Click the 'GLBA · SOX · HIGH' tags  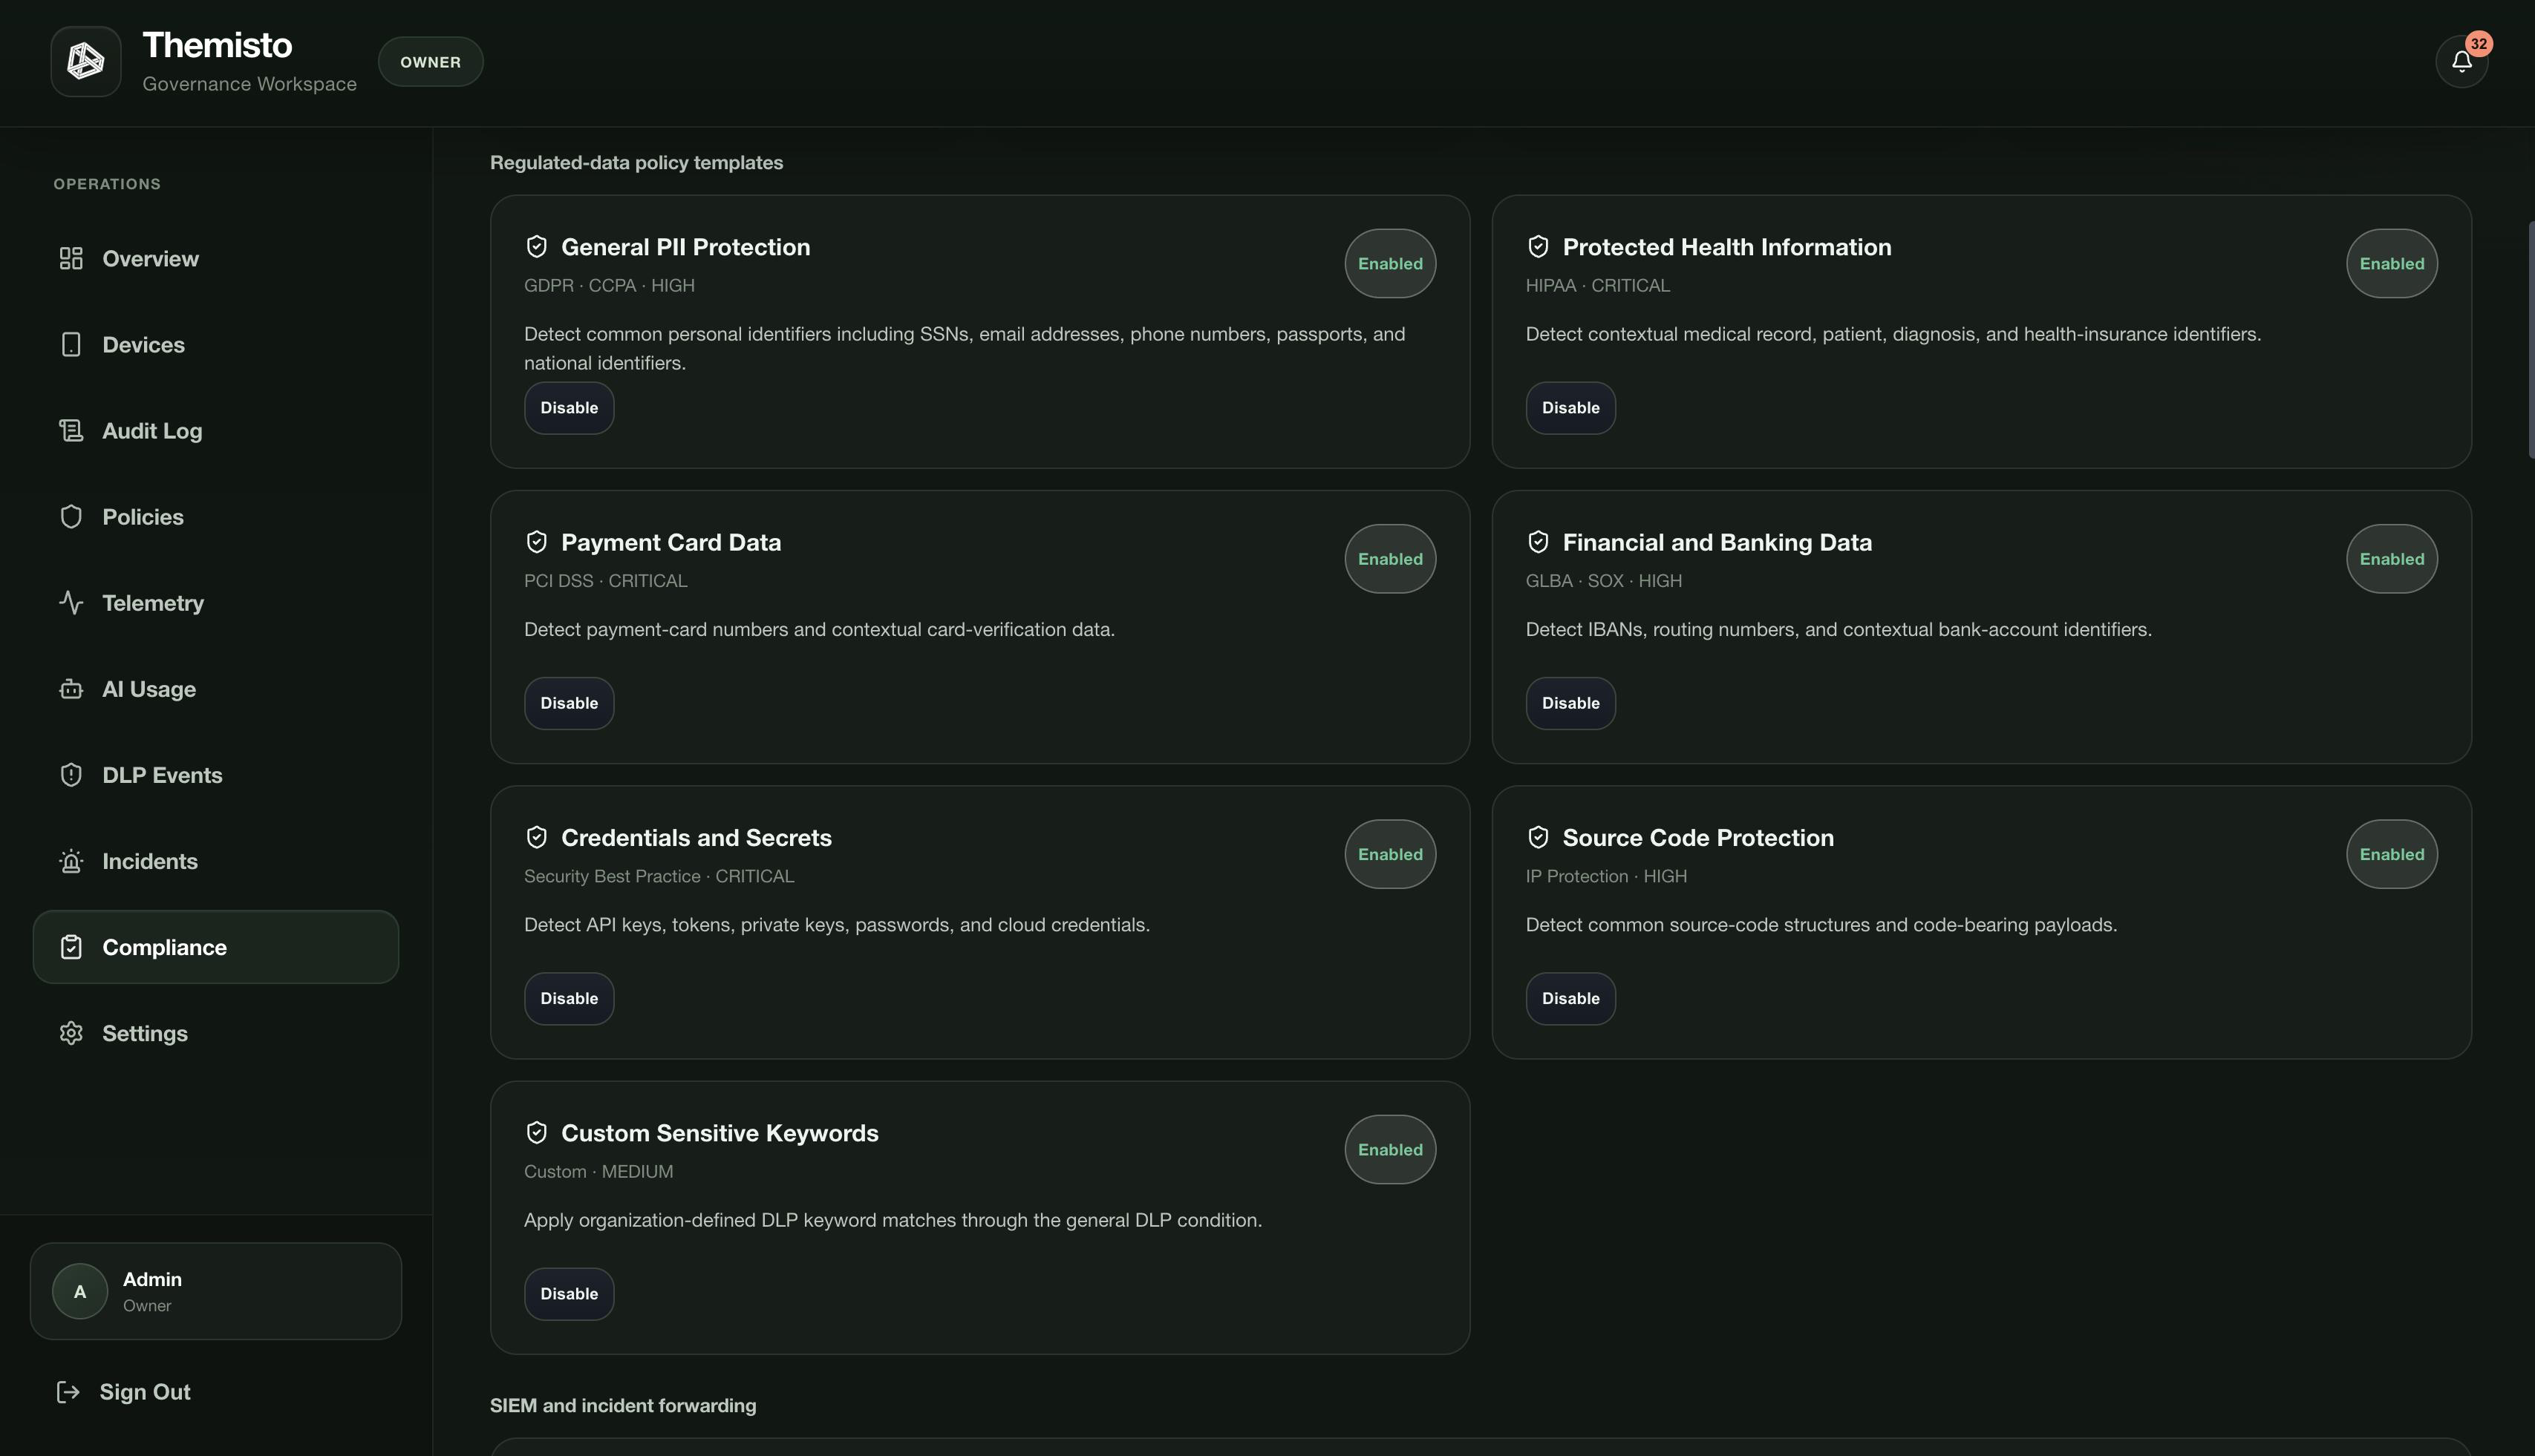click(x=1602, y=580)
